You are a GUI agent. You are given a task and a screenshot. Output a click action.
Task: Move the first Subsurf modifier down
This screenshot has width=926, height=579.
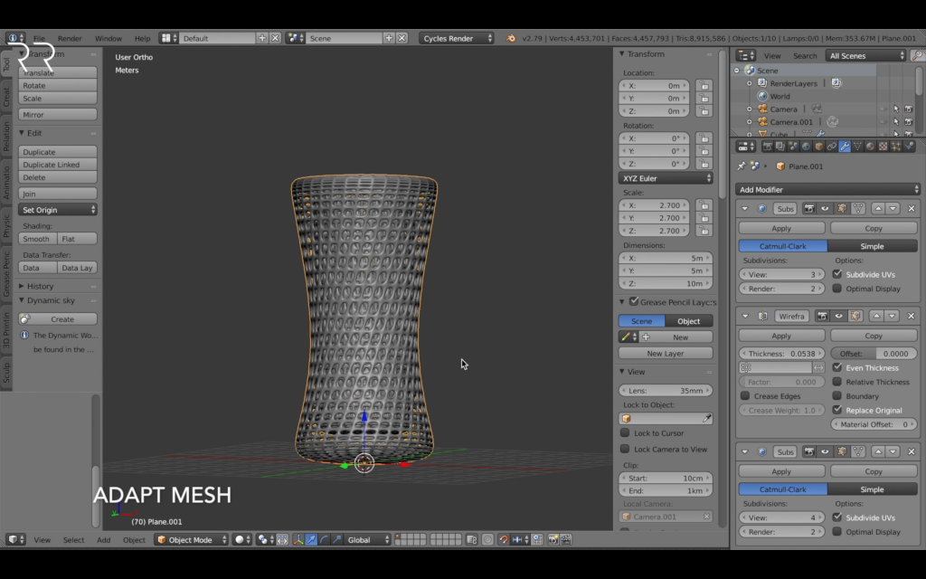pyautogui.click(x=893, y=209)
